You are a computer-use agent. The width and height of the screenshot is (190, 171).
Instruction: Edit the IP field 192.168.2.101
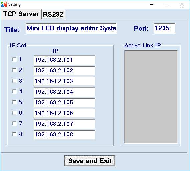(64, 60)
